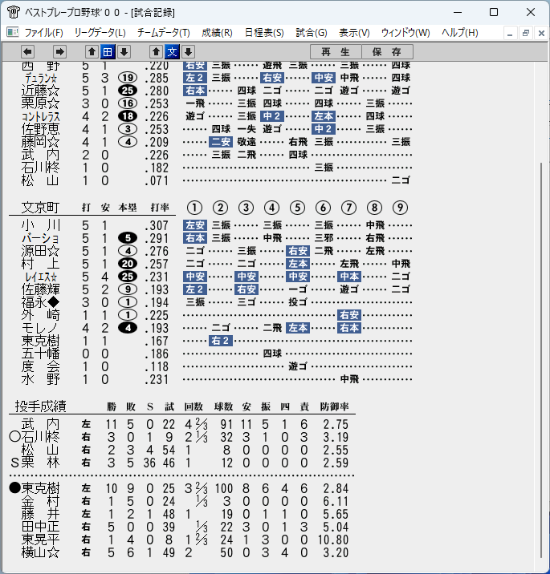
Task: Open the ファイル(F) menu
Action: pyautogui.click(x=43, y=33)
